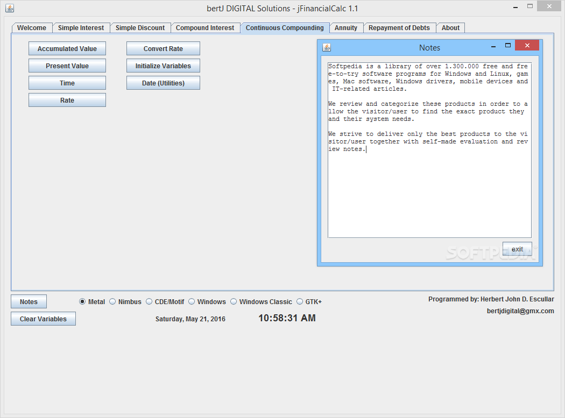Maximize the Notes window
This screenshot has height=418, width=565.
508,46
